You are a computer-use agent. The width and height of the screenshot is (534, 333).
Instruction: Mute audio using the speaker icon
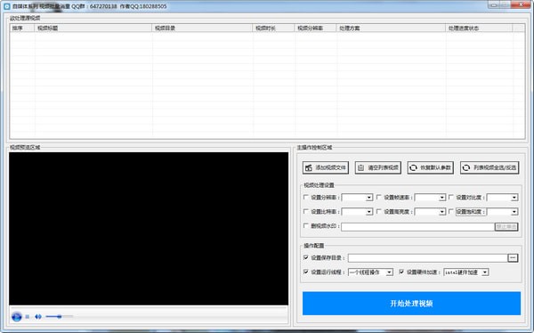coord(37,317)
